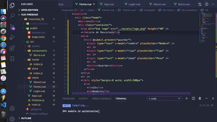Open System Preferences from the dock
Image resolution: width=217 pixels, height=122 pixels.
(3, 25)
